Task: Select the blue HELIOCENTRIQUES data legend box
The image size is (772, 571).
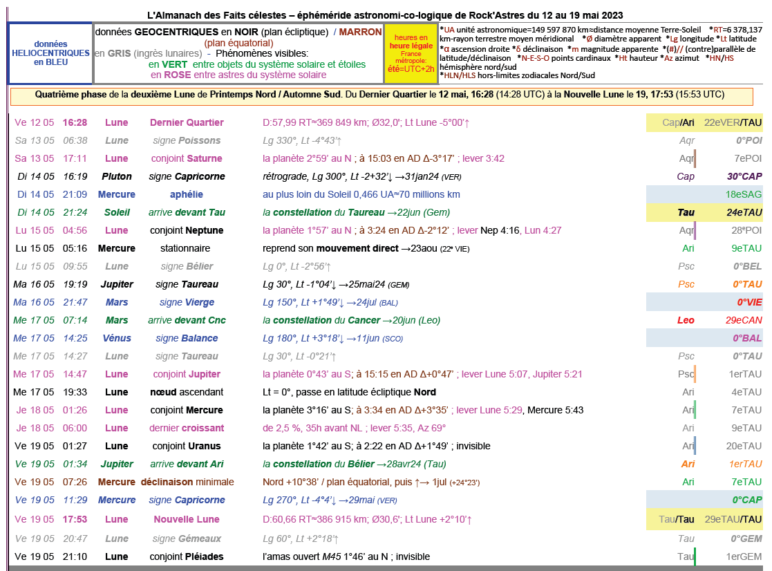Action: coord(50,53)
